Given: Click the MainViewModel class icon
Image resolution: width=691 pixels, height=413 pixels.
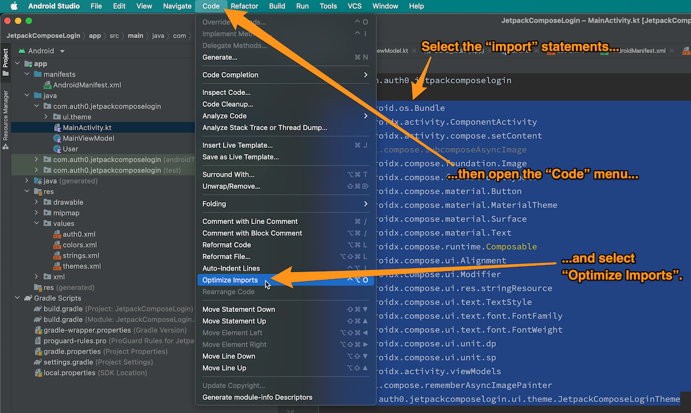Looking at the screenshot, I should (x=58, y=138).
